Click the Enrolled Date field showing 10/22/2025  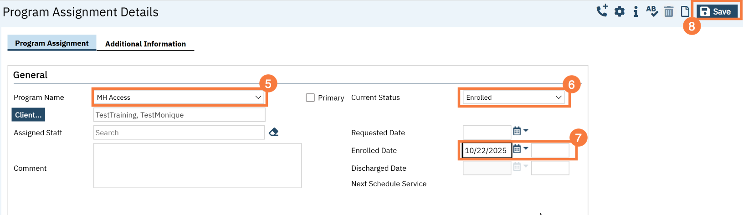486,150
